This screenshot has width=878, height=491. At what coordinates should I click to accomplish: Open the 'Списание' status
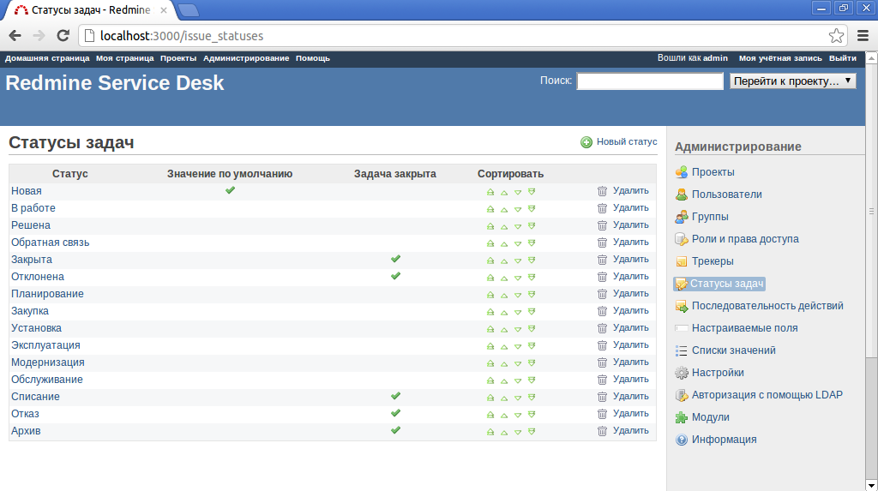click(35, 397)
